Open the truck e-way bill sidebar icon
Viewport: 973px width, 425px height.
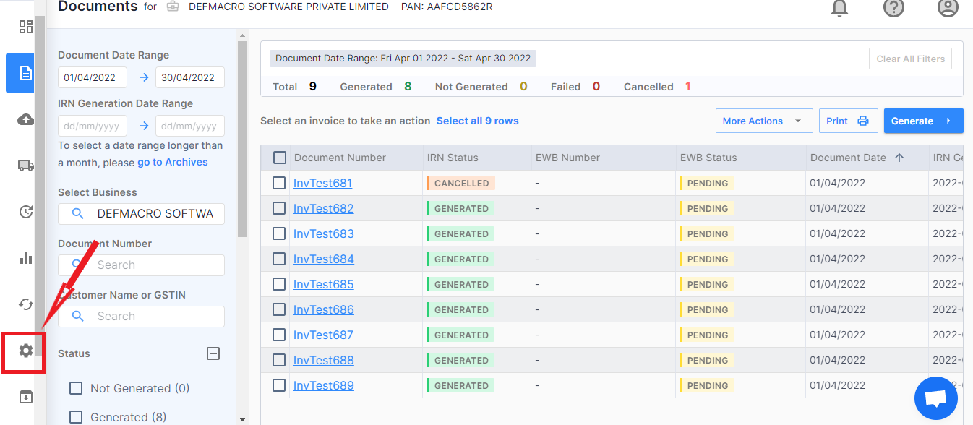pyautogui.click(x=26, y=166)
